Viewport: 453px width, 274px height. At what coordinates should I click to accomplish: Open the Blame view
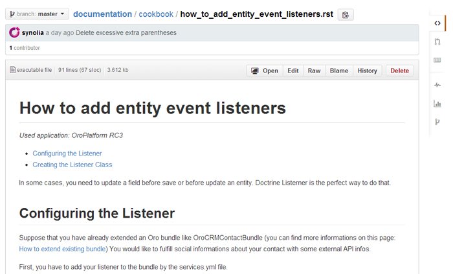coord(338,71)
